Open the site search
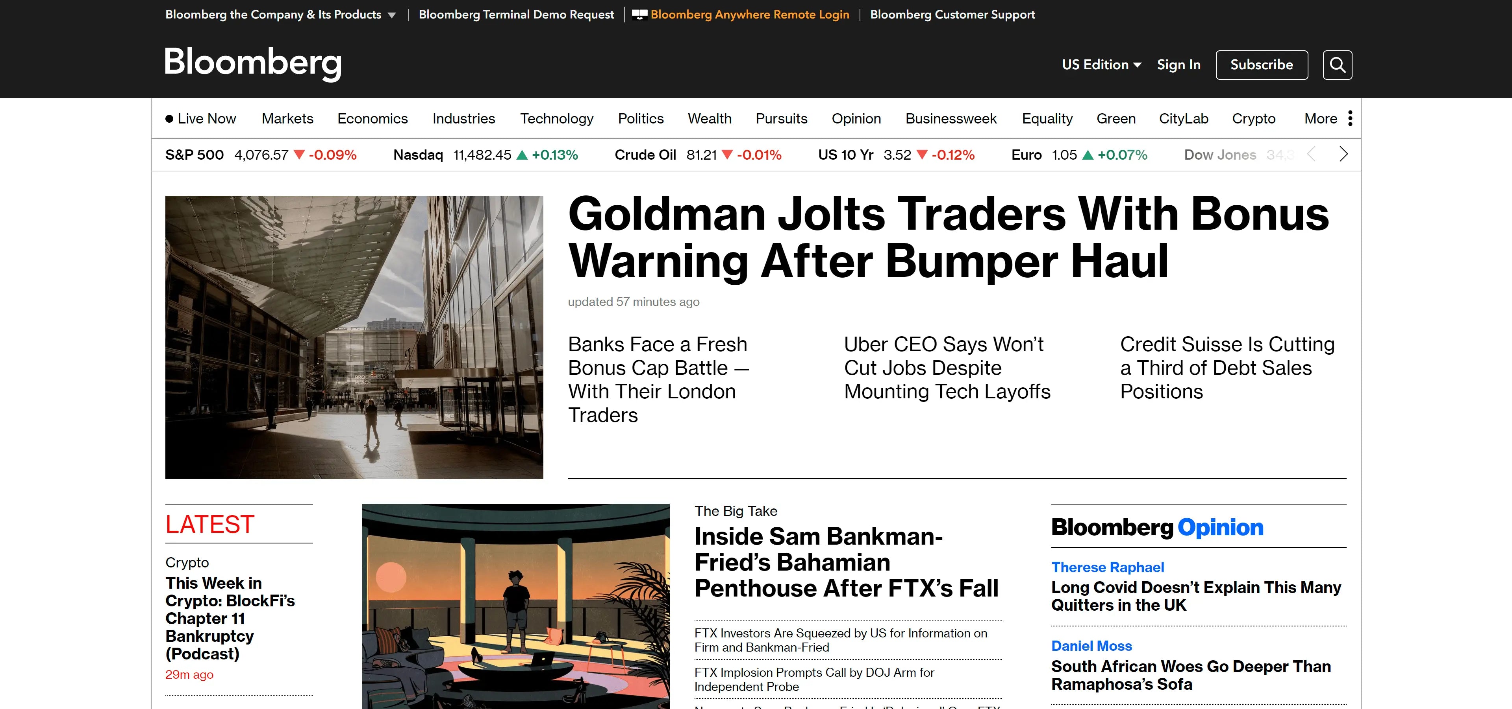The image size is (1512, 709). (1337, 64)
